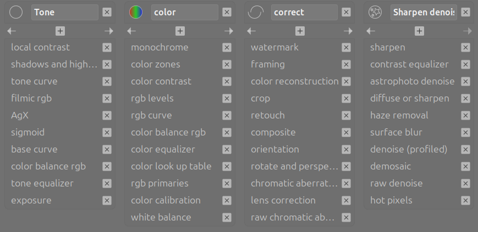Edit the Tone group name field
Image resolution: width=478 pixels, height=232 pixels.
click(65, 12)
